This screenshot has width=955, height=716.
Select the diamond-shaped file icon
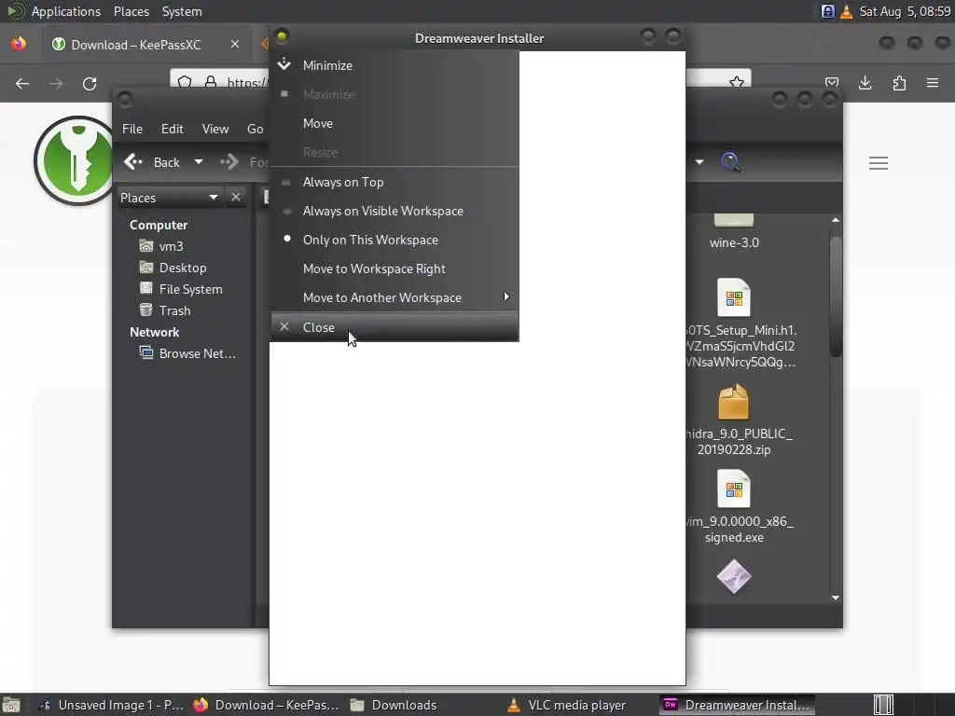(734, 577)
